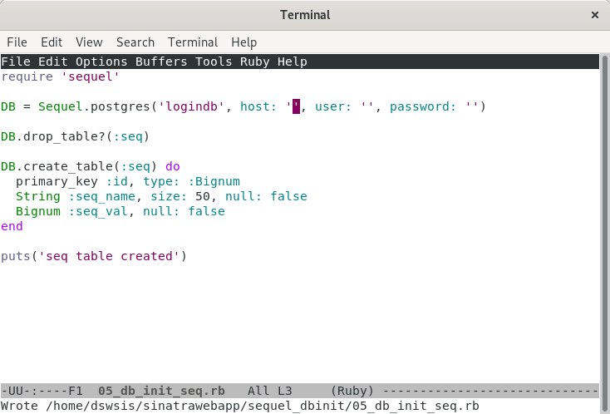Screen dimensions: 610x414
Task: Open the Terminal menu in menubar
Action: pos(193,42)
